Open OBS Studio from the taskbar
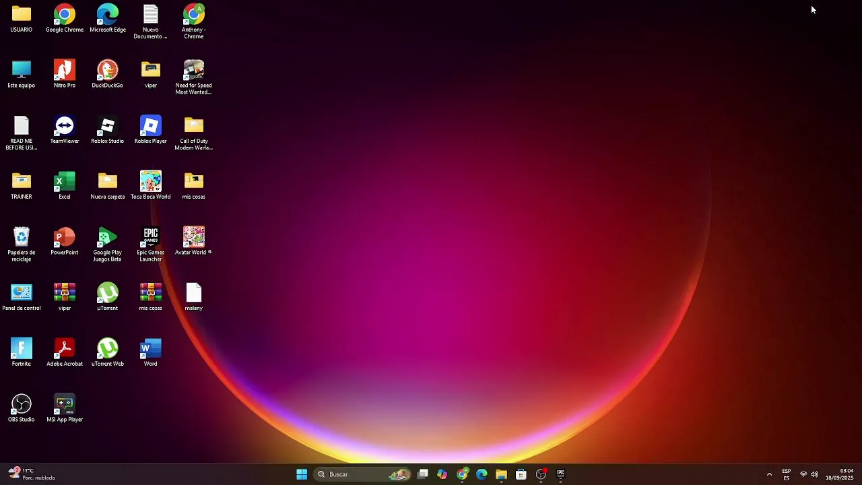Image resolution: width=862 pixels, height=485 pixels. pos(541,474)
